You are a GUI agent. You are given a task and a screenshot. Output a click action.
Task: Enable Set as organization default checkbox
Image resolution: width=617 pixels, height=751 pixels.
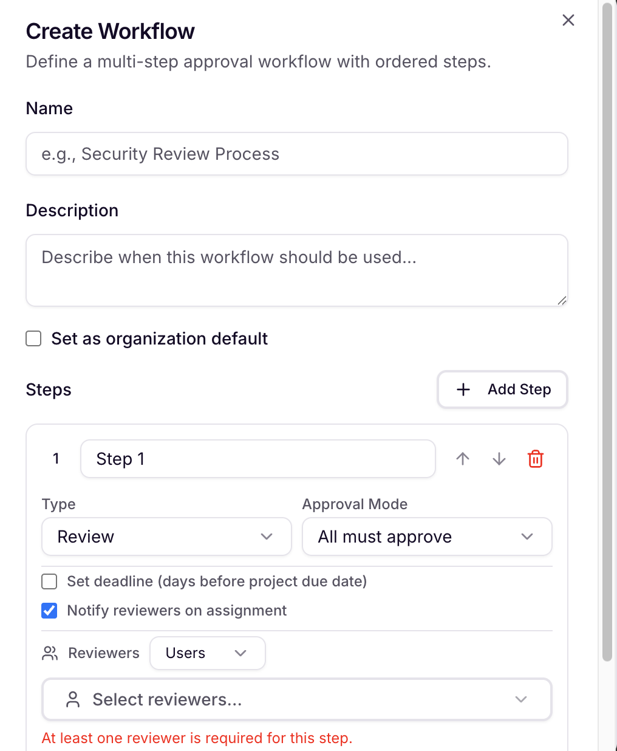pyautogui.click(x=33, y=338)
